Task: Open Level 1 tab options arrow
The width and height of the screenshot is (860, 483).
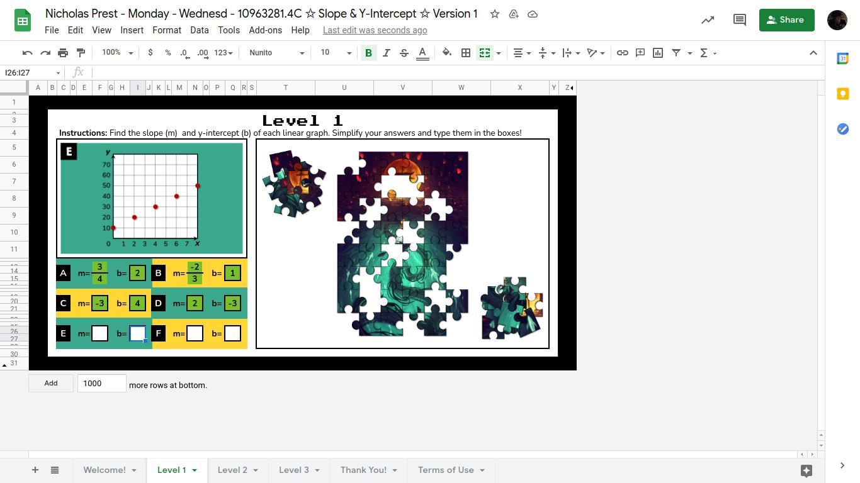Action: (x=195, y=470)
